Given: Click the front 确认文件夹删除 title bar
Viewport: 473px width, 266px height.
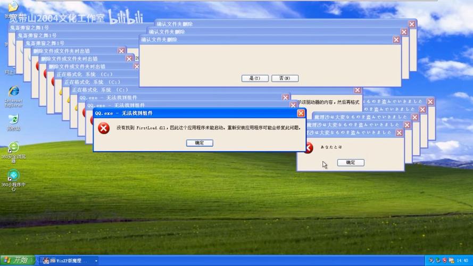Looking at the screenshot, I should coord(270,40).
